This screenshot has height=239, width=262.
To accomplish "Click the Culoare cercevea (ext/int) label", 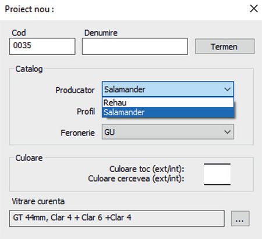I will pyautogui.click(x=136, y=179).
